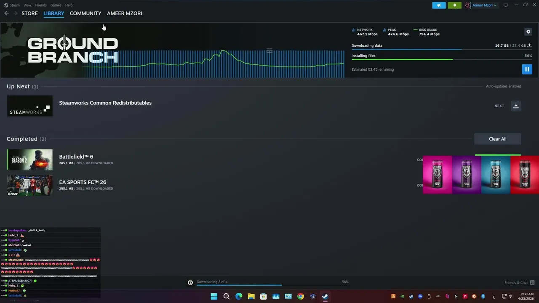The width and height of the screenshot is (539, 303).
Task: Switch to Big Picture mode icon
Action: (506, 5)
